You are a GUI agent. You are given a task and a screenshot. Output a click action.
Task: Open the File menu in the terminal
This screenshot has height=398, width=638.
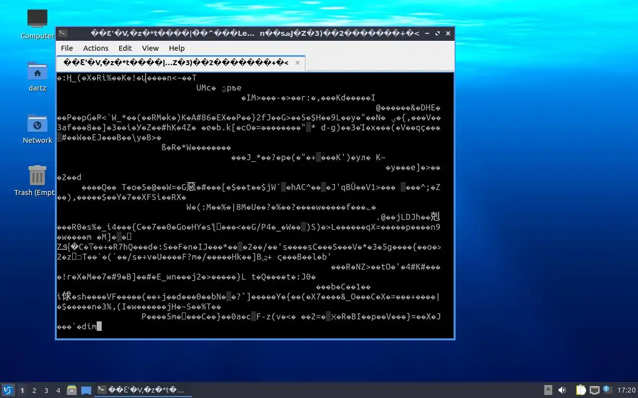[x=67, y=48]
